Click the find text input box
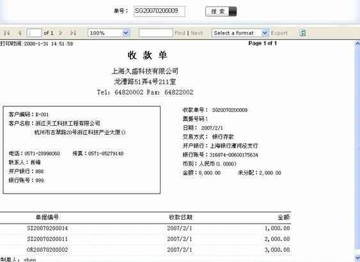The width and height of the screenshot is (360, 262). click(155, 33)
